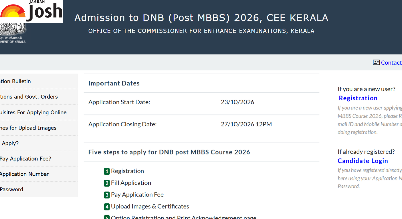The width and height of the screenshot is (402, 219).
Task: Open the Application Number sidebar item
Action: point(39,174)
